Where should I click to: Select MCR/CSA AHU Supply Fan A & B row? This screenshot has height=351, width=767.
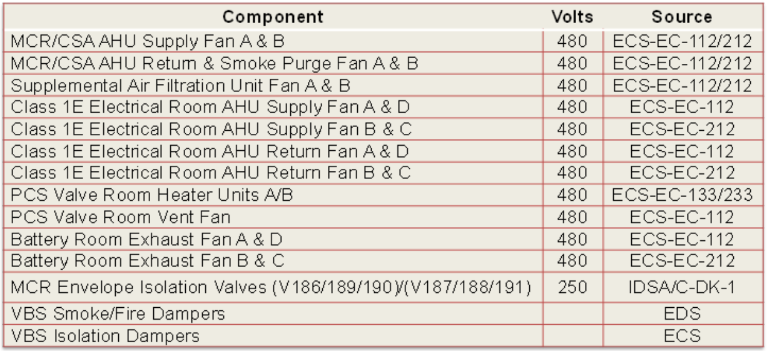pos(383,41)
